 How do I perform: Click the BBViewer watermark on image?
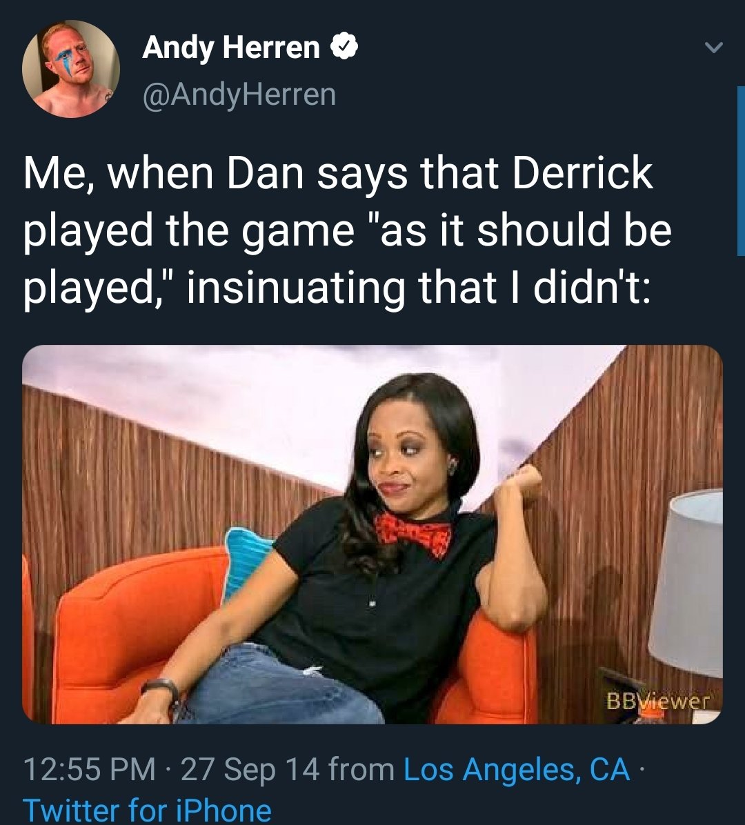(657, 701)
